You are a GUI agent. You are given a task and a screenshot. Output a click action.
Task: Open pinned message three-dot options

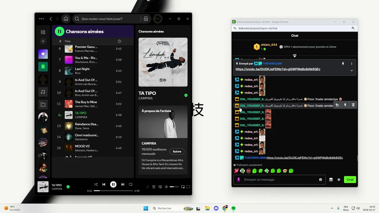tap(351, 64)
